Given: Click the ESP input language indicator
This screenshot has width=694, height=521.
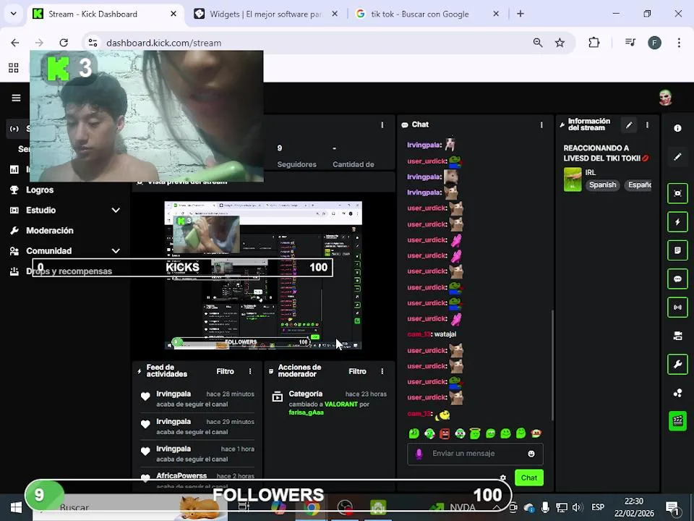Looking at the screenshot, I should coord(598,507).
